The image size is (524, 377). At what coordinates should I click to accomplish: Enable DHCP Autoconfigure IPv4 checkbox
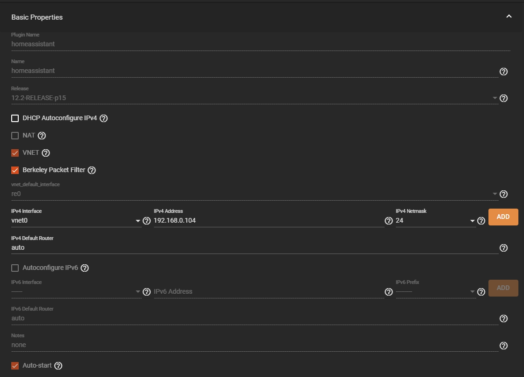[15, 118]
